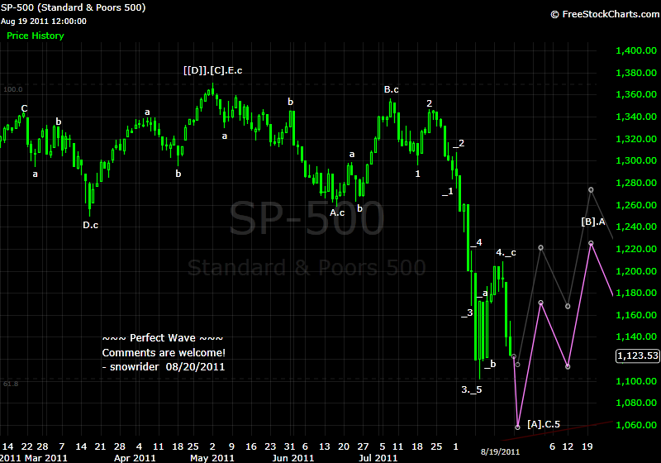The height and width of the screenshot is (463, 661).
Task: Click the Mar 2011 date axis label
Action: click(46, 458)
